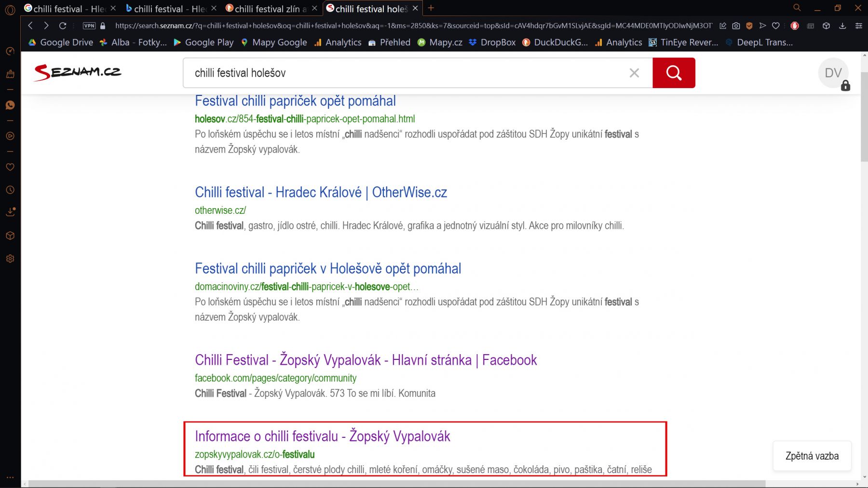Image resolution: width=868 pixels, height=488 pixels.
Task: Reload the current page
Action: click(63, 26)
